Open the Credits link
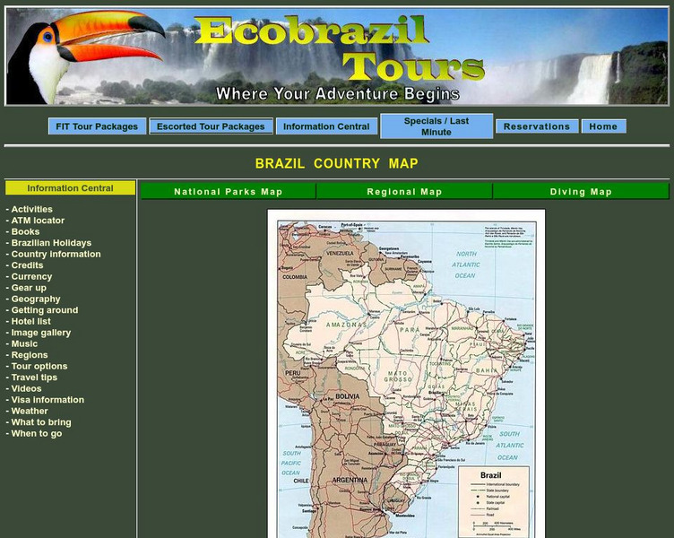 pos(27,265)
